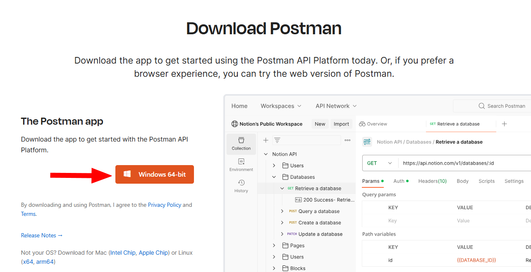Collapse the Databases folder

click(274, 177)
